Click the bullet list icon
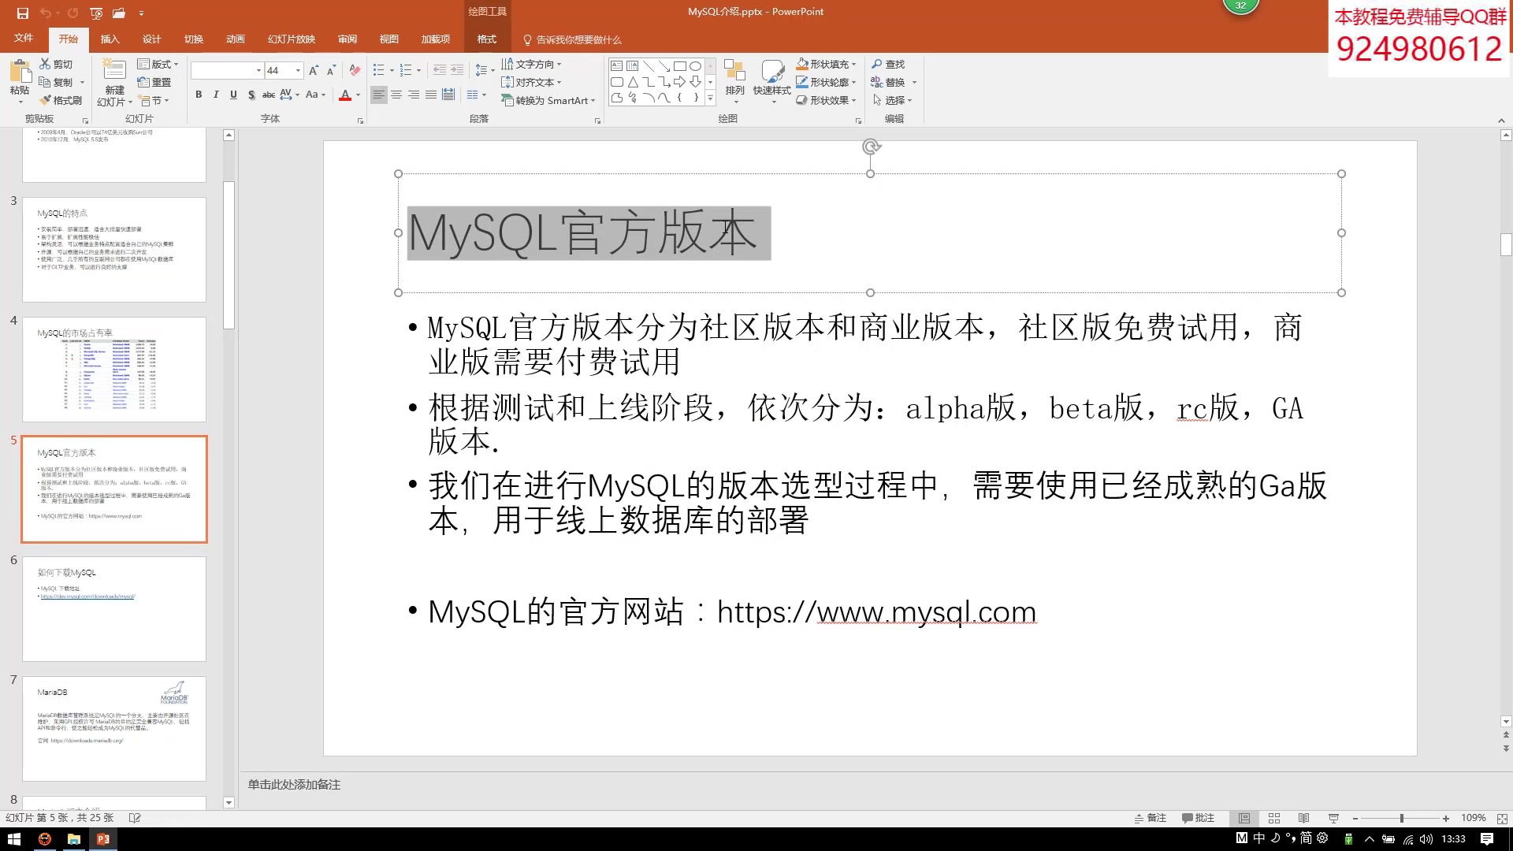The height and width of the screenshot is (851, 1513). coord(379,71)
